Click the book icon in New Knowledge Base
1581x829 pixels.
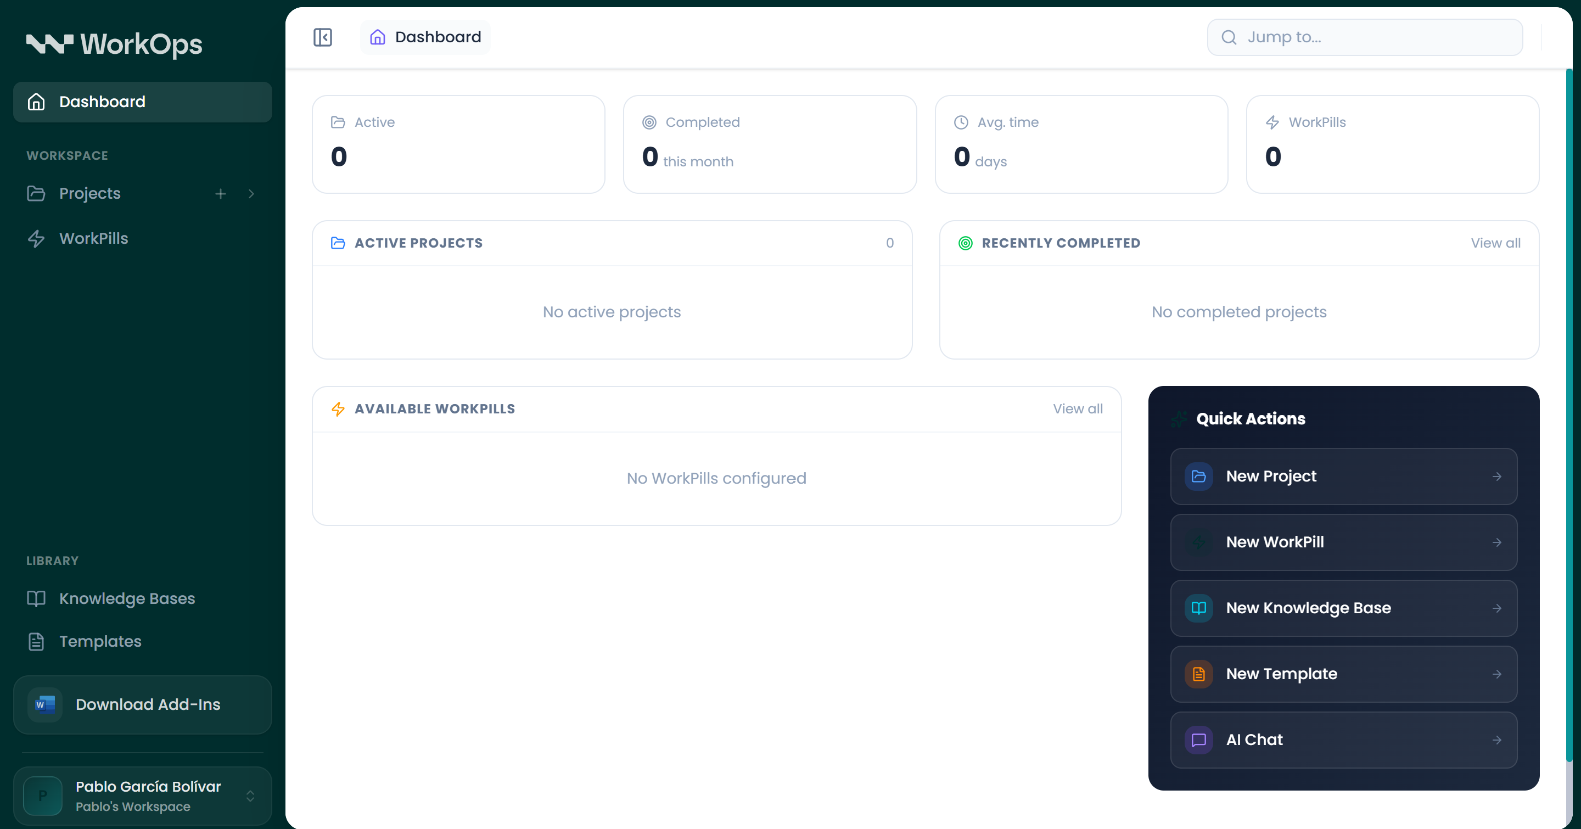1198,608
